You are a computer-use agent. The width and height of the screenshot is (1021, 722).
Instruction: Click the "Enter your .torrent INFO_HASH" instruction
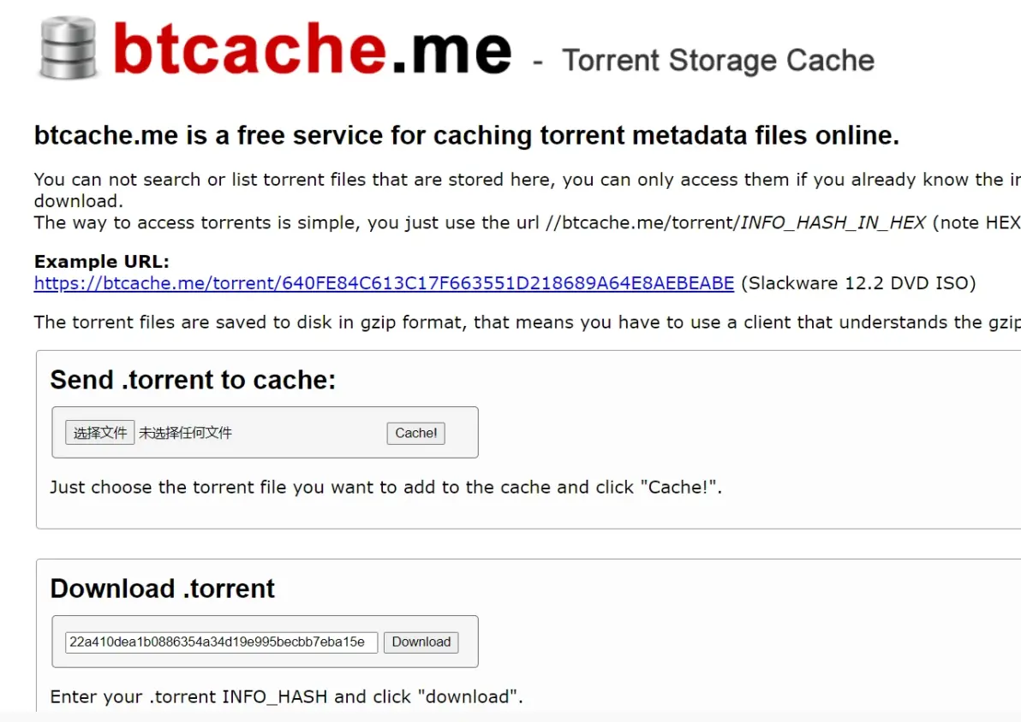[286, 696]
